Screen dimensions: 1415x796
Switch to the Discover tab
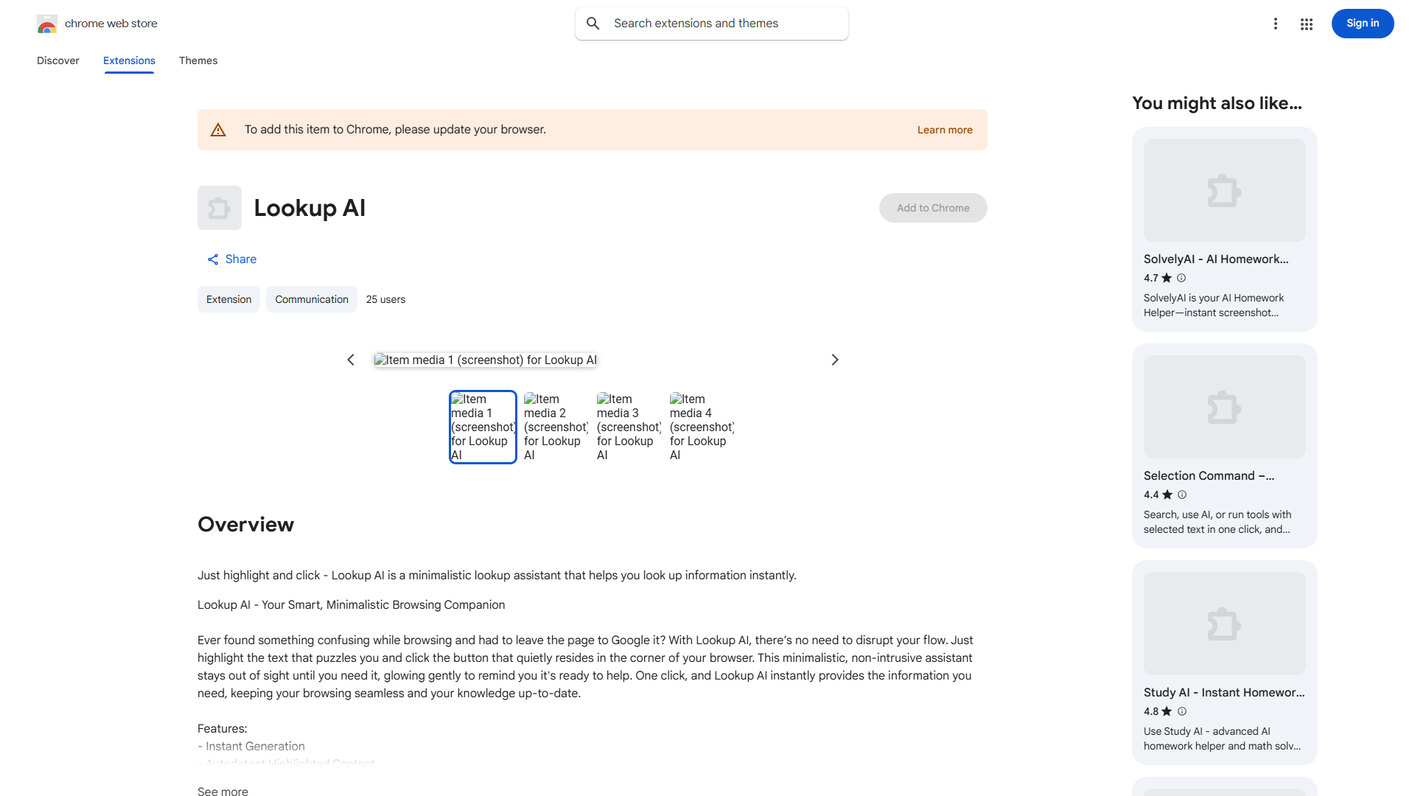(x=57, y=60)
